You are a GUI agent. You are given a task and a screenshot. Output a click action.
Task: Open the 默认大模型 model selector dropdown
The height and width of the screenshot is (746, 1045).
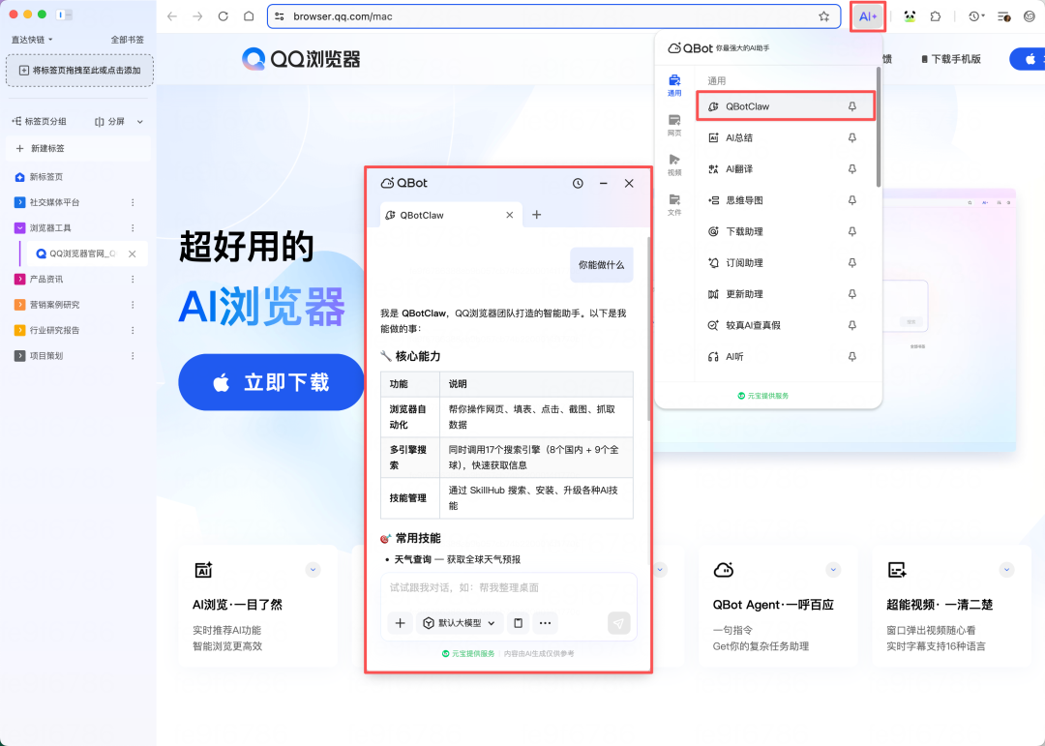click(x=457, y=623)
